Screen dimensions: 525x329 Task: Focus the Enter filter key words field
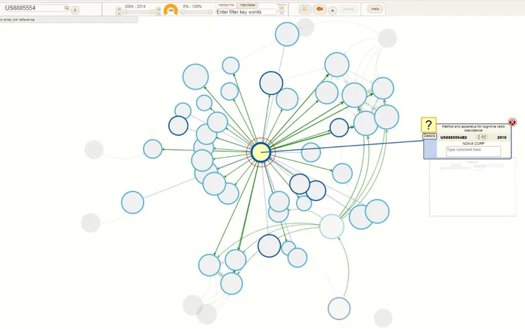click(246, 12)
